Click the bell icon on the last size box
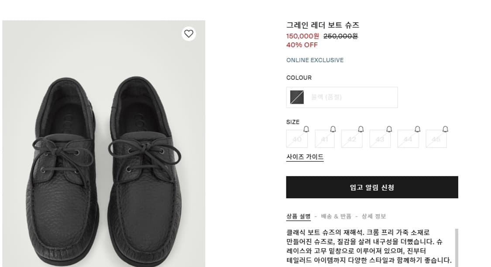The width and height of the screenshot is (491, 267). tap(445, 128)
